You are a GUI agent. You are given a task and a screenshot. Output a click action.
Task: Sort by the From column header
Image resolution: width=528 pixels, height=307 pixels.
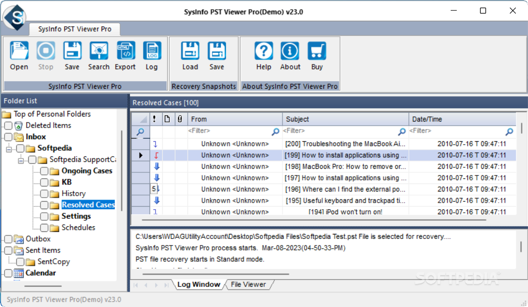(235, 119)
